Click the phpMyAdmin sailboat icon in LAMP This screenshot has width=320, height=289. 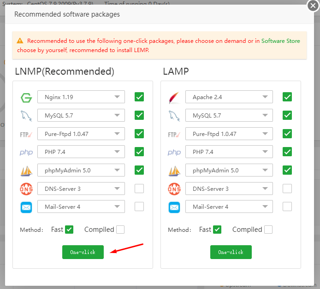pos(174,171)
